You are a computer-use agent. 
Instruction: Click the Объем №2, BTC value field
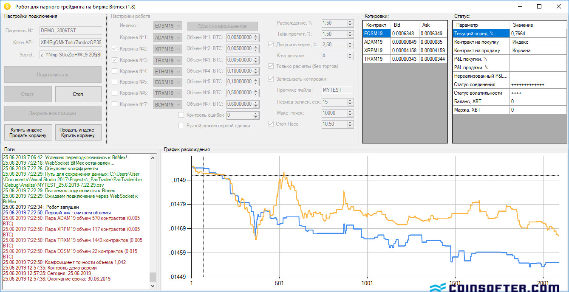[x=243, y=49]
